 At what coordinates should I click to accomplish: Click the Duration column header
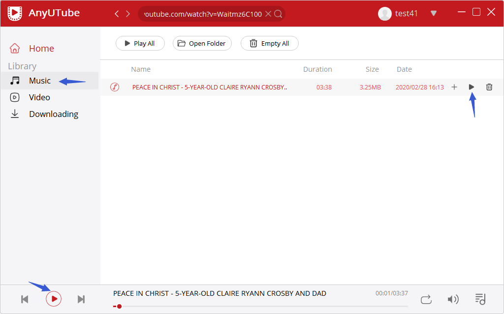(x=317, y=69)
